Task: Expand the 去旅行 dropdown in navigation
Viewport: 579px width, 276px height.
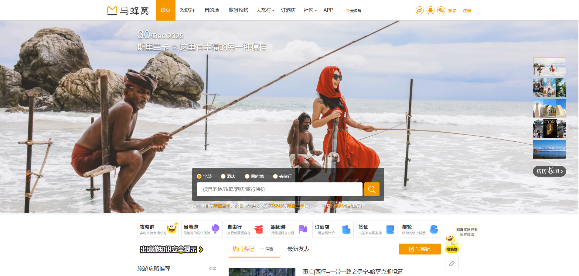Action: [265, 10]
